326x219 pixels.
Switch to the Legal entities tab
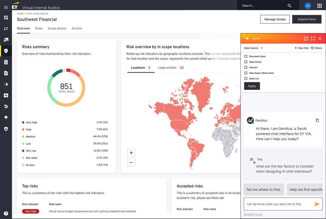[x=171, y=68]
